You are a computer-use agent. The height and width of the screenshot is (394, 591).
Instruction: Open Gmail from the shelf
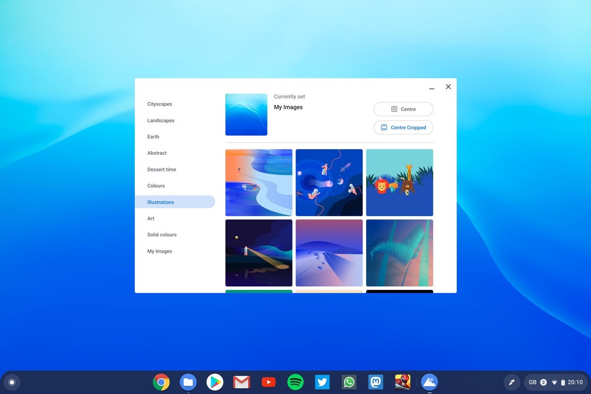click(x=241, y=382)
